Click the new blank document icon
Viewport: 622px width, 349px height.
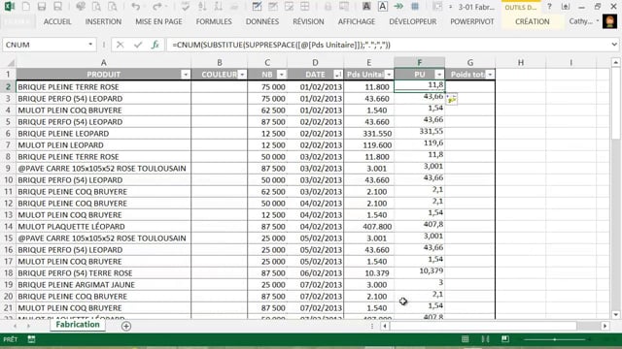pos(26,7)
